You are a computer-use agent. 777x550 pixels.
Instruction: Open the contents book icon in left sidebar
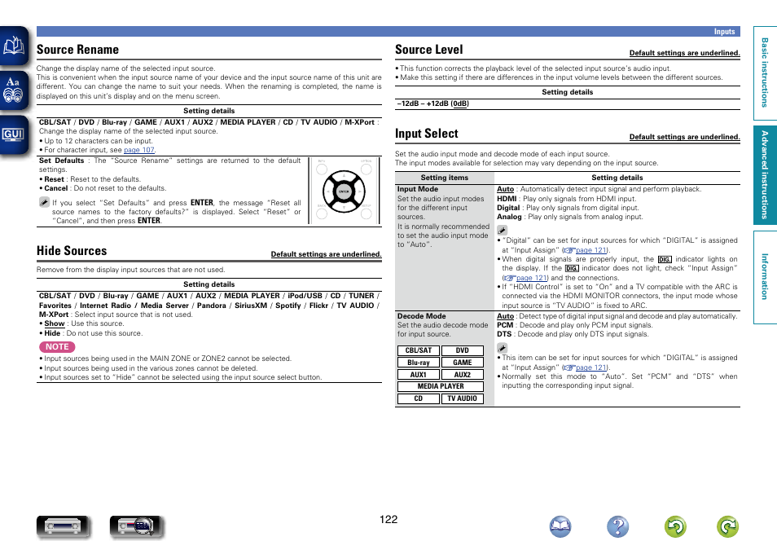coord(14,46)
